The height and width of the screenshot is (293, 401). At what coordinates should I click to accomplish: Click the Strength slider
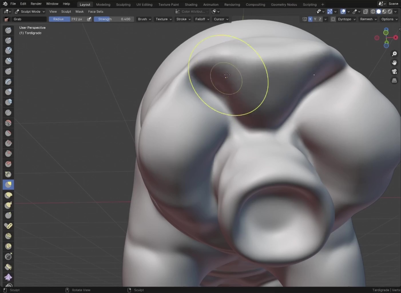click(x=114, y=19)
